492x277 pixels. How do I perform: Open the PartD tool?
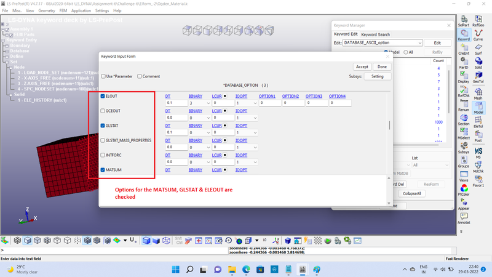(x=464, y=63)
